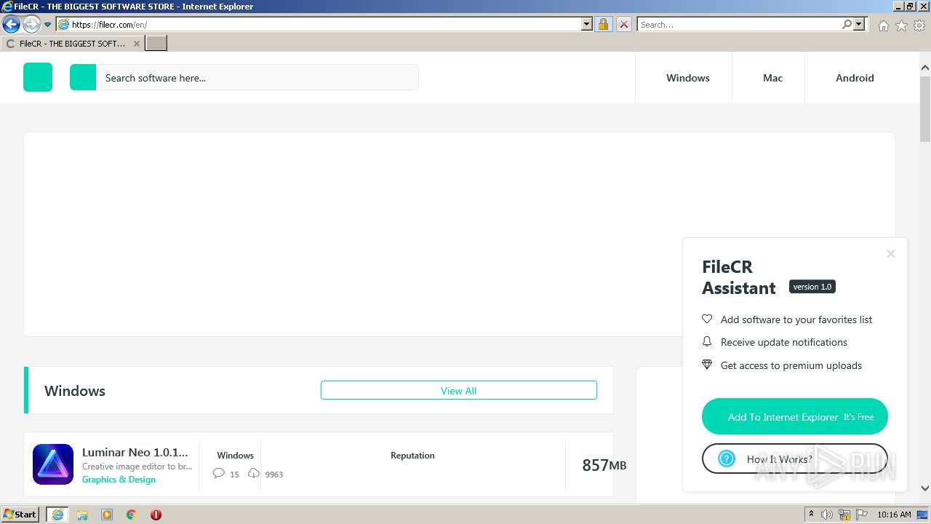Open the media player taskbar icon

[x=107, y=514]
